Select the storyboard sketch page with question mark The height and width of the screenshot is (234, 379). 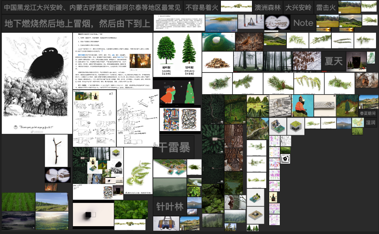click(x=95, y=118)
